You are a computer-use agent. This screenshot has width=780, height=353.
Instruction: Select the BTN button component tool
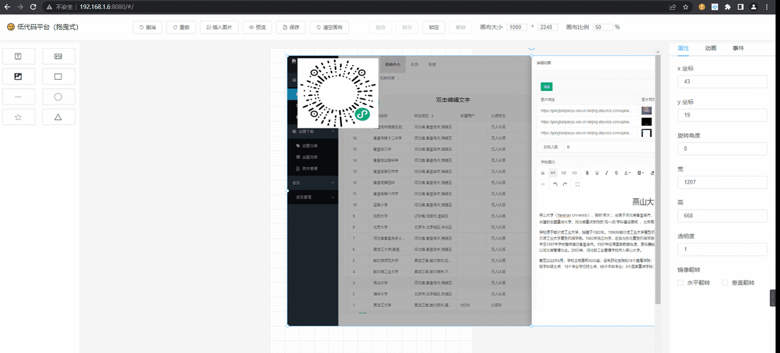pyautogui.click(x=58, y=56)
